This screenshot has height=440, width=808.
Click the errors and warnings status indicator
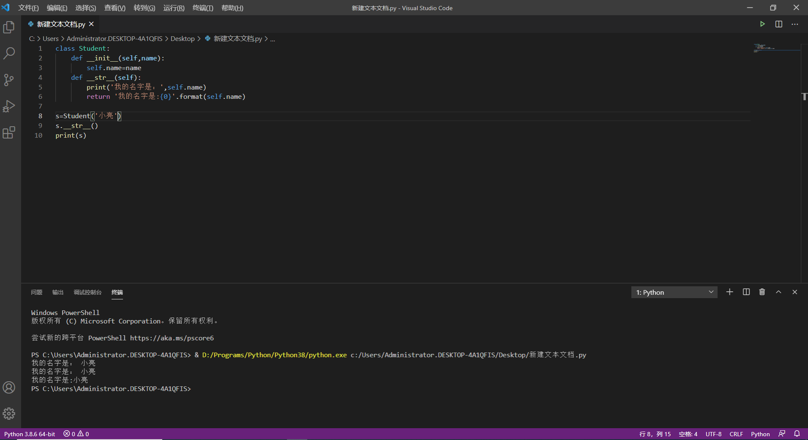tap(76, 434)
